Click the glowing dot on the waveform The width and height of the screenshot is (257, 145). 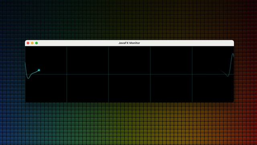[39, 70]
